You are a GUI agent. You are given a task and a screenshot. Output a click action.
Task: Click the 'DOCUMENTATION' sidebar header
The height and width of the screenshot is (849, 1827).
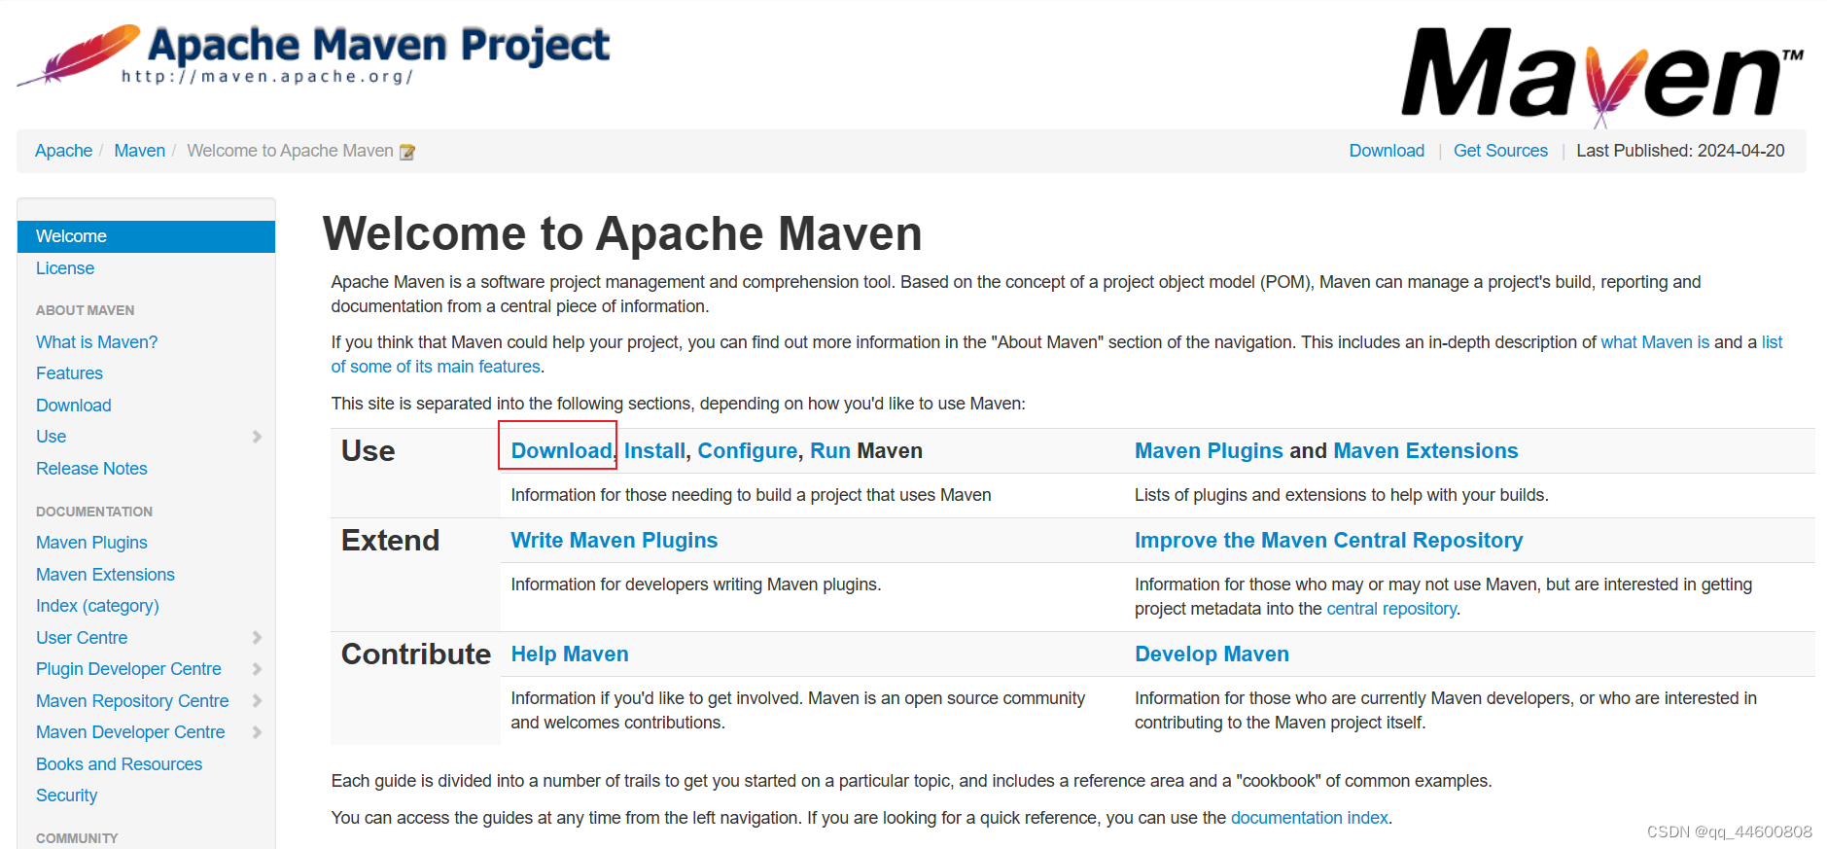[x=94, y=512]
